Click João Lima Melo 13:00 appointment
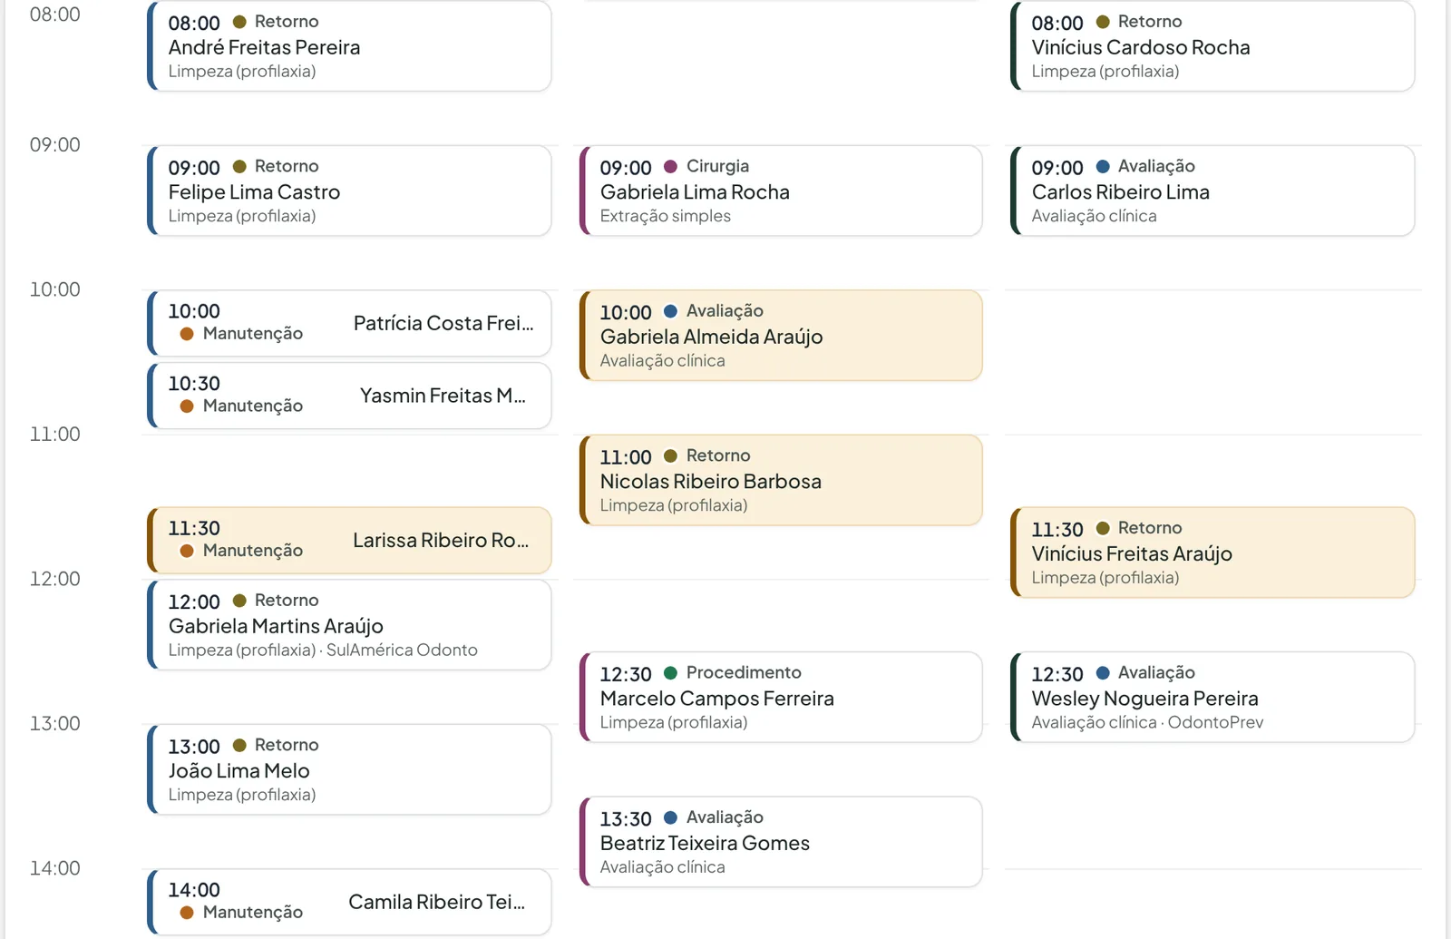Screen dimensions: 1451x939 349,769
